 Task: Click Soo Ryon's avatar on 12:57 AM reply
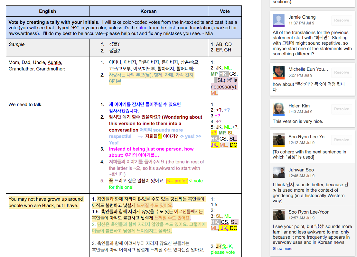pos(278,215)
